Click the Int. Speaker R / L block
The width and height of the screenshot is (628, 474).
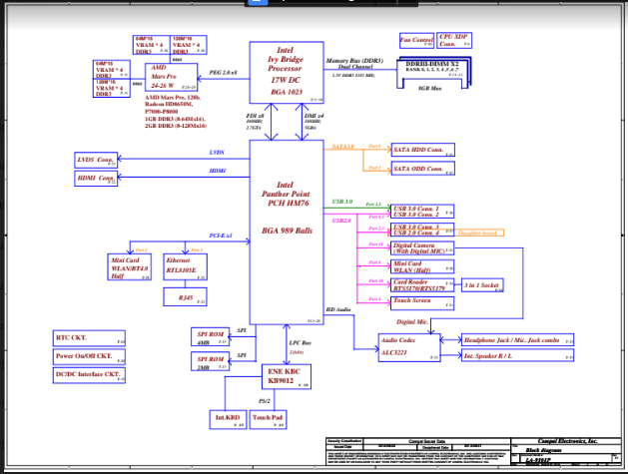517,355
